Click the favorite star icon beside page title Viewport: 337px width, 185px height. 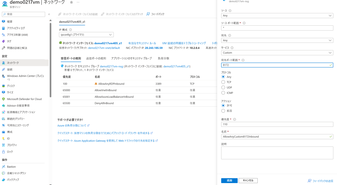pyautogui.click(x=71, y=2)
